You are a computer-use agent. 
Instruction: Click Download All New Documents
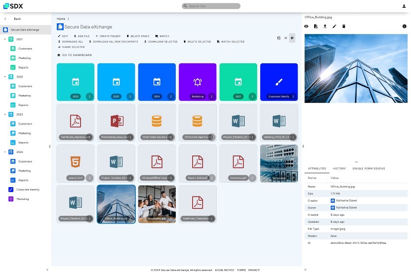[x=113, y=42]
